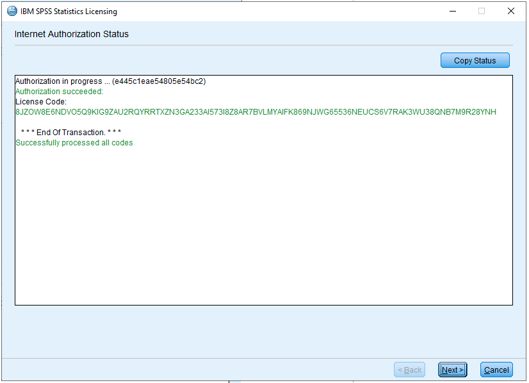This screenshot has width=529, height=383.
Task: Click the SPSS application icon in title bar
Action: pyautogui.click(x=12, y=11)
